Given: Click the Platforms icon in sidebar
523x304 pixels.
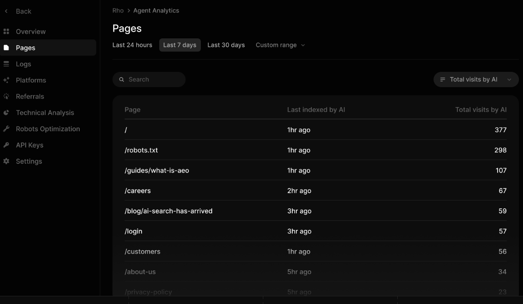Looking at the screenshot, I should 7,80.
